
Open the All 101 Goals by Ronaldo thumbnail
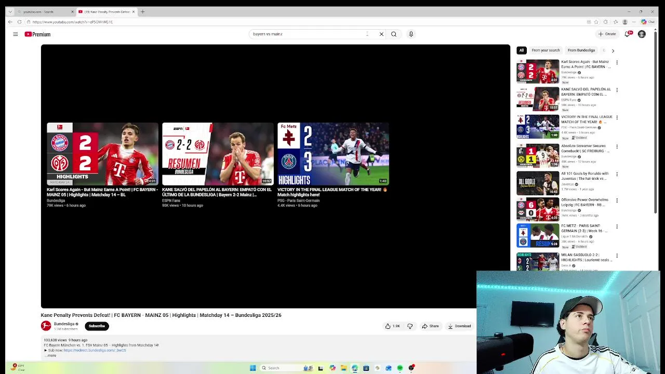pos(538,183)
